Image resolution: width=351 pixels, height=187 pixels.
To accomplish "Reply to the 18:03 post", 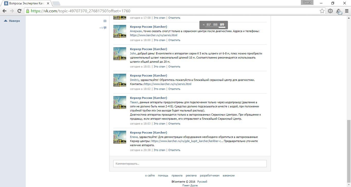I will pyautogui.click(x=174, y=124).
